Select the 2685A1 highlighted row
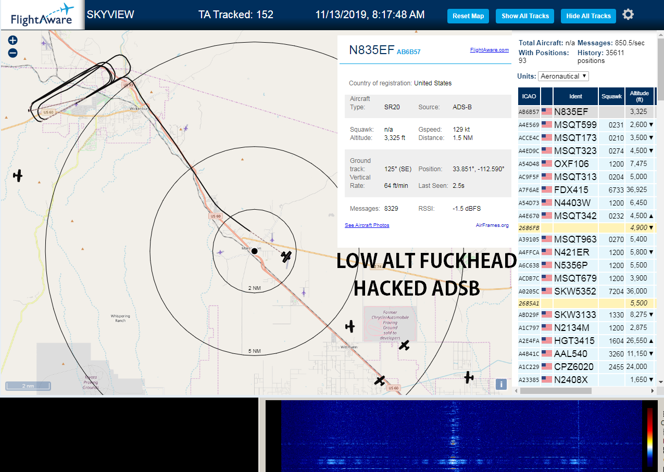This screenshot has height=472, width=664. pyautogui.click(x=586, y=303)
